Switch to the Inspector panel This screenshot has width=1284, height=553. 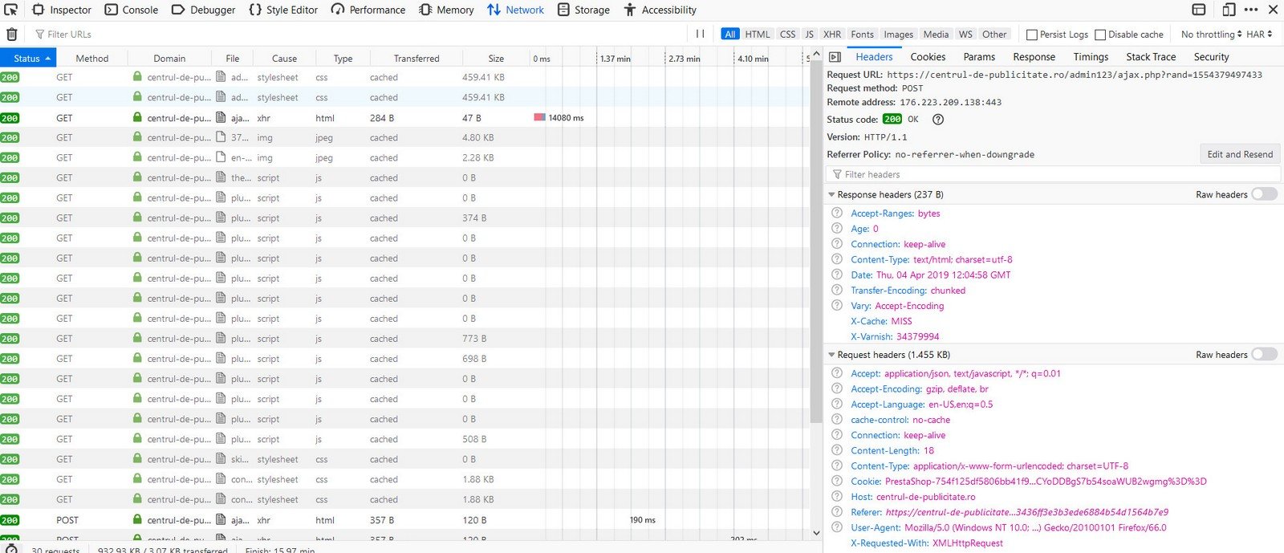[x=62, y=10]
